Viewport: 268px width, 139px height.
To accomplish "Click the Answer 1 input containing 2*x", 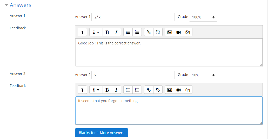I will point(133,17).
